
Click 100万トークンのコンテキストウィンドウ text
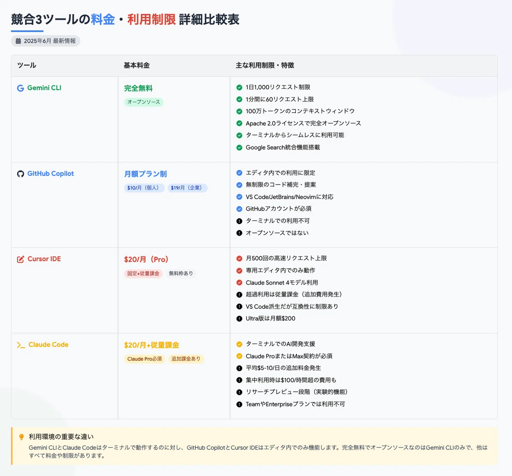click(300, 111)
